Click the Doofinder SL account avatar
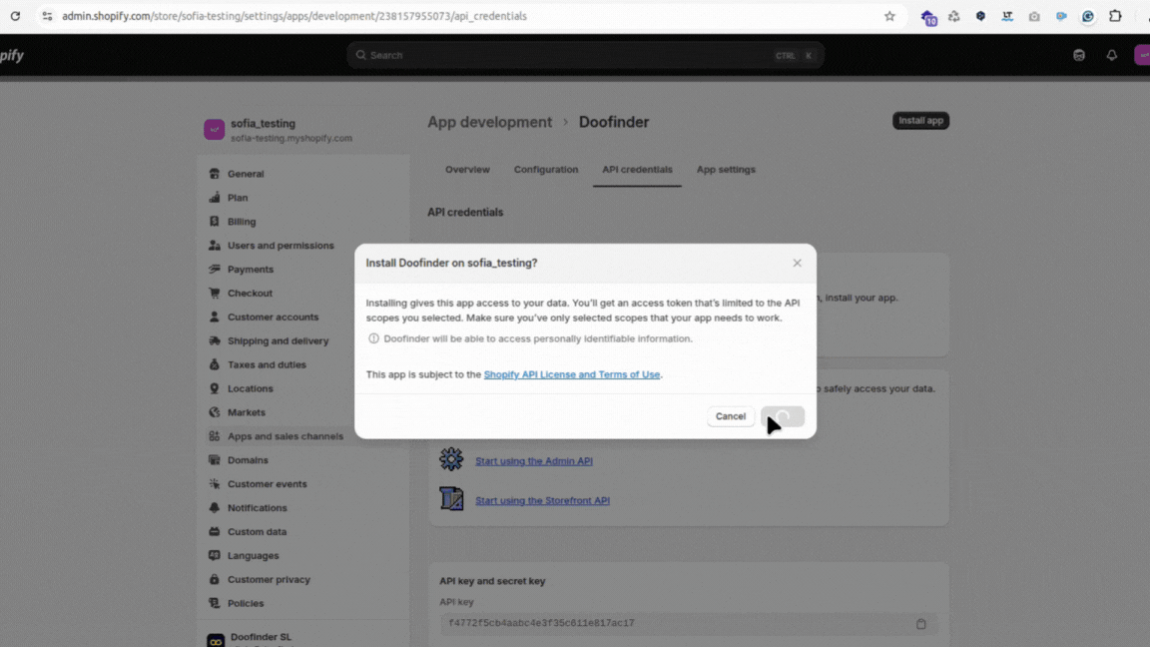The width and height of the screenshot is (1150, 647). coord(215,641)
